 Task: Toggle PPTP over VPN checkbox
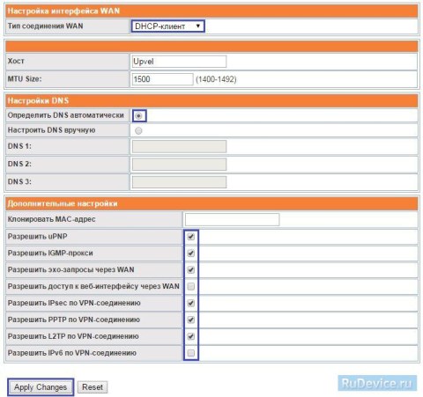[191, 320]
